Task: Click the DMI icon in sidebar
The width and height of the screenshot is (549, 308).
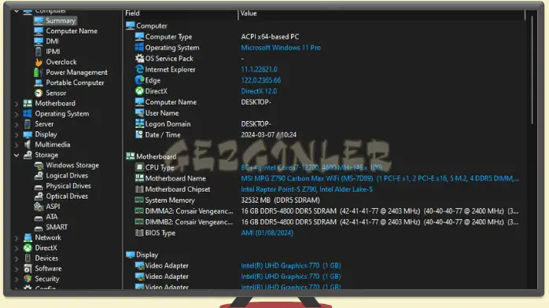Action: (39, 42)
